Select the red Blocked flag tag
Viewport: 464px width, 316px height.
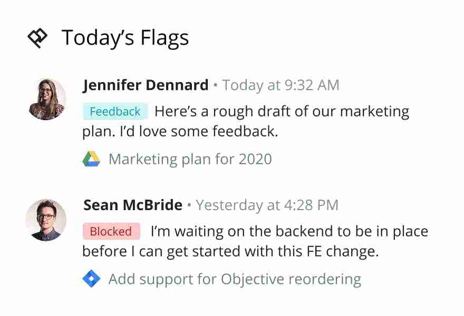coord(111,231)
